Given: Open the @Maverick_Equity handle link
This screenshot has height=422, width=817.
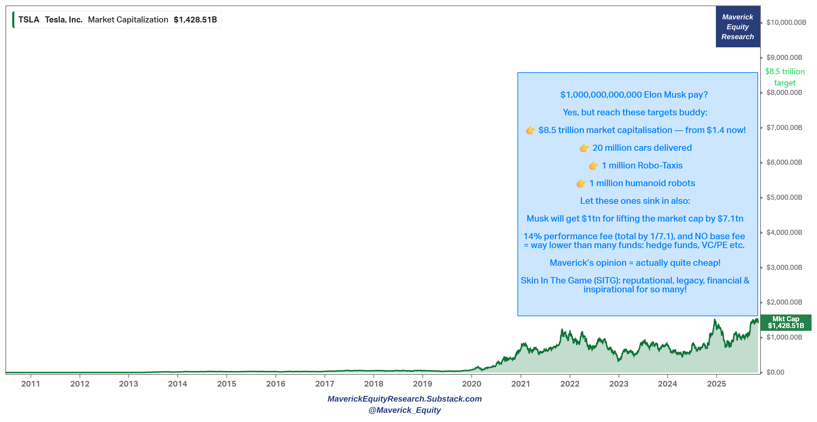Looking at the screenshot, I should (404, 410).
